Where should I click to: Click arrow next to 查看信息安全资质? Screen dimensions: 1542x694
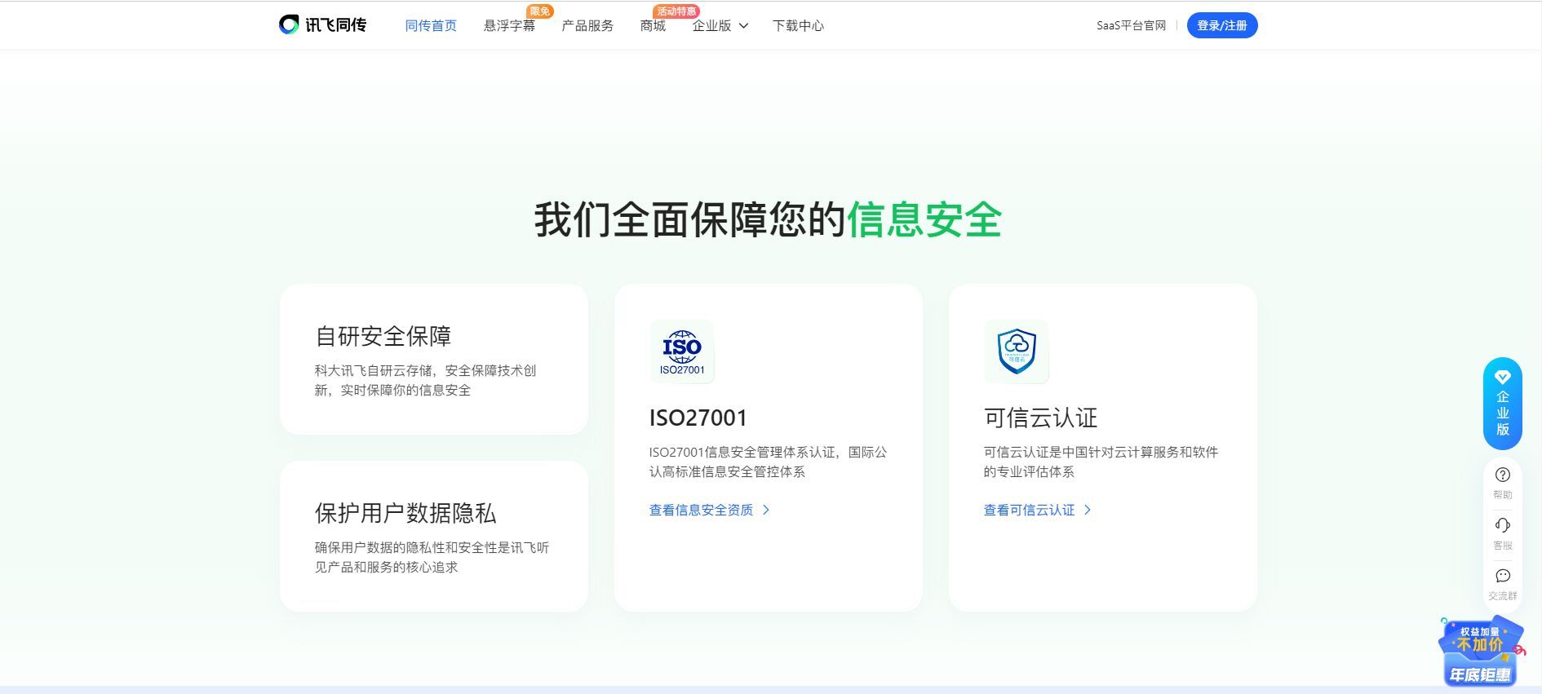[765, 510]
